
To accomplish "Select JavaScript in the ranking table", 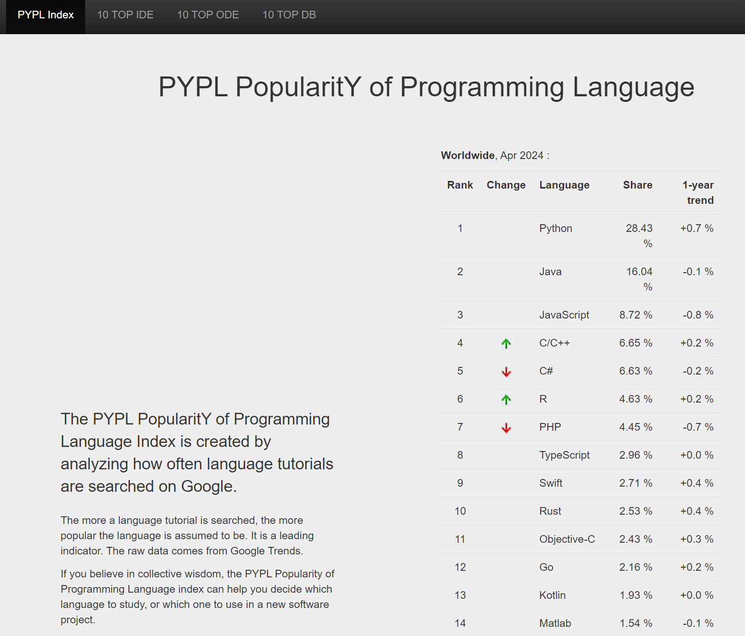I will pos(564,315).
